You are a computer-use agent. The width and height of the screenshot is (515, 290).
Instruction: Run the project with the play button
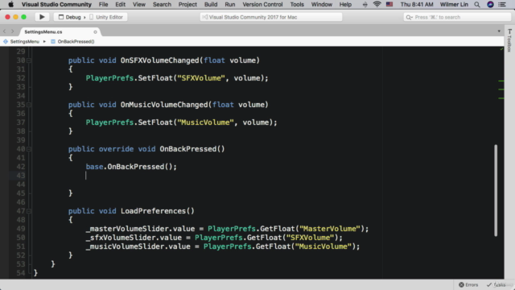pyautogui.click(x=42, y=17)
